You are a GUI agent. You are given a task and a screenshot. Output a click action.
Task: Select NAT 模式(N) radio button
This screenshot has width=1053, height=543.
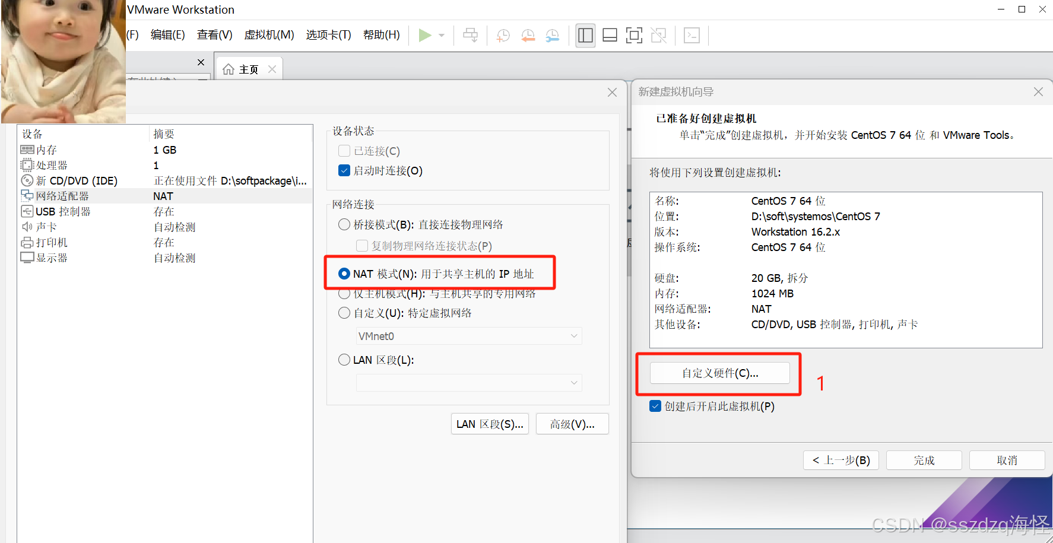coord(344,274)
